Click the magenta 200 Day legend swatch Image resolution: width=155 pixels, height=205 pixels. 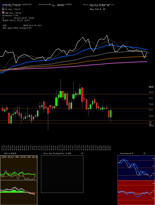click(x=3, y=12)
